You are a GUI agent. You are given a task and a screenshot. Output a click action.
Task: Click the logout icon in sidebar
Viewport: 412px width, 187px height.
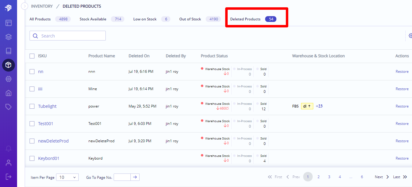[x=9, y=177]
